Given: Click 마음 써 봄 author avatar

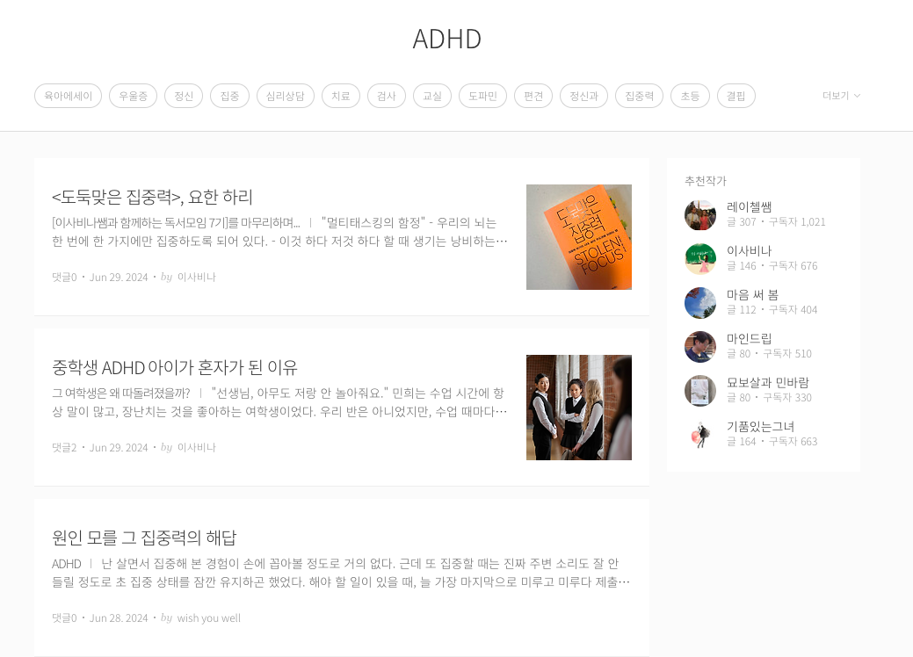Looking at the screenshot, I should coord(699,303).
